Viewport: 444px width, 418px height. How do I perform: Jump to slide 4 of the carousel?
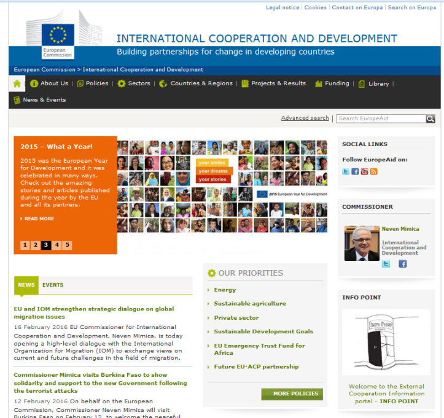coord(56,245)
